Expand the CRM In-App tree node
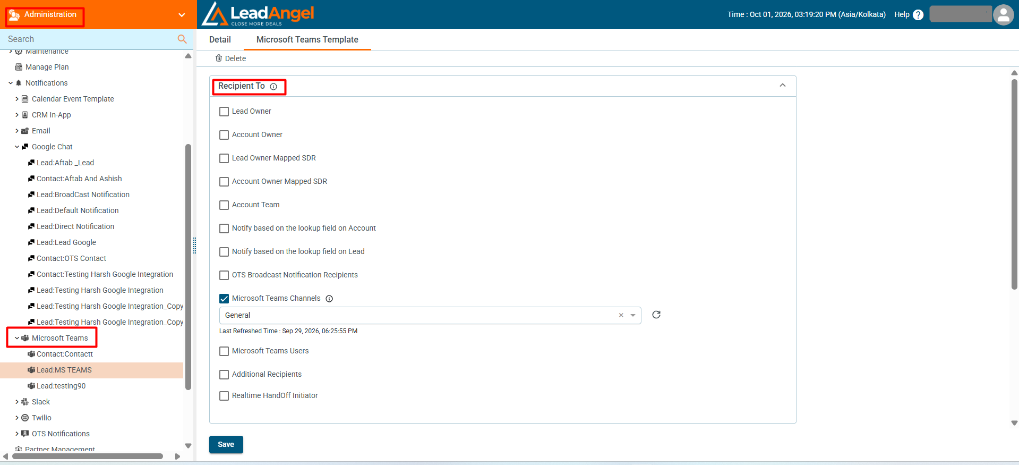Screen dimensions: 1019x465 coord(17,115)
